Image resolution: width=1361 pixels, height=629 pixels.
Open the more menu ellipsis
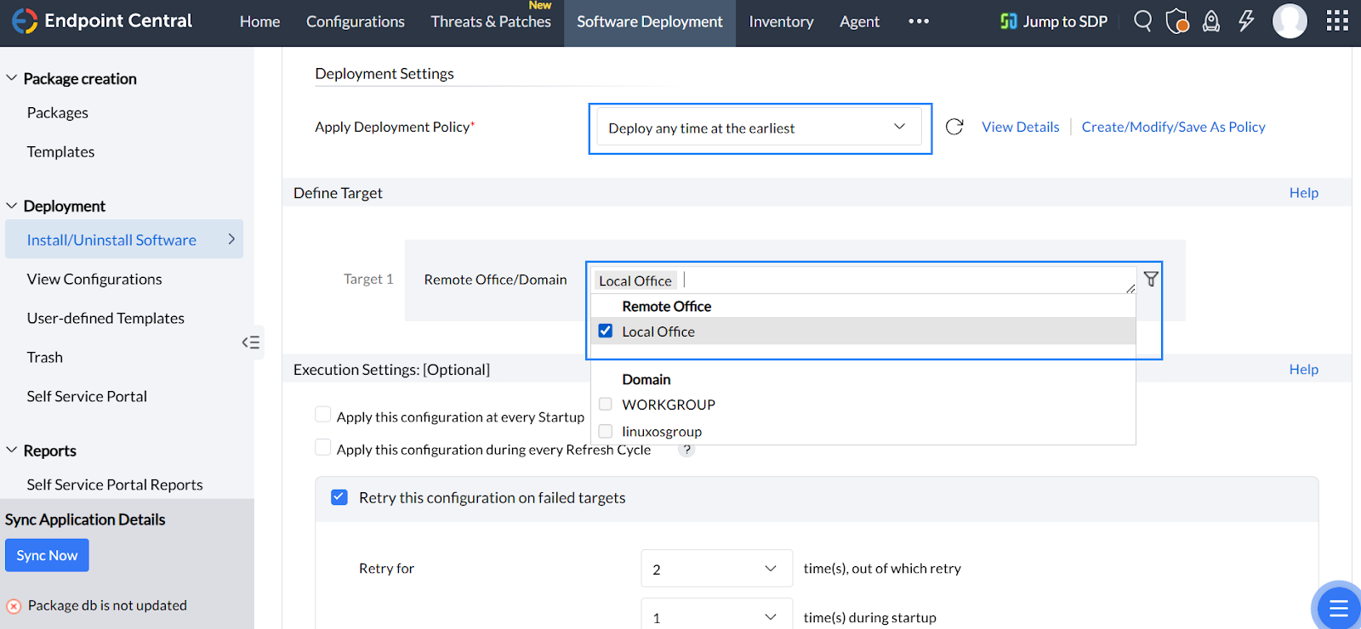[x=919, y=21]
